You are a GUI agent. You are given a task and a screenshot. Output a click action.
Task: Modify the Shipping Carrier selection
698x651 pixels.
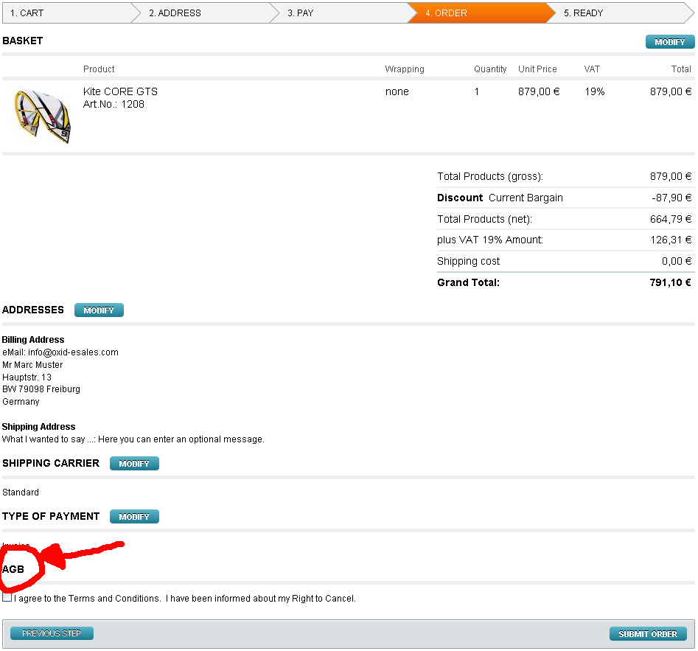tap(134, 464)
